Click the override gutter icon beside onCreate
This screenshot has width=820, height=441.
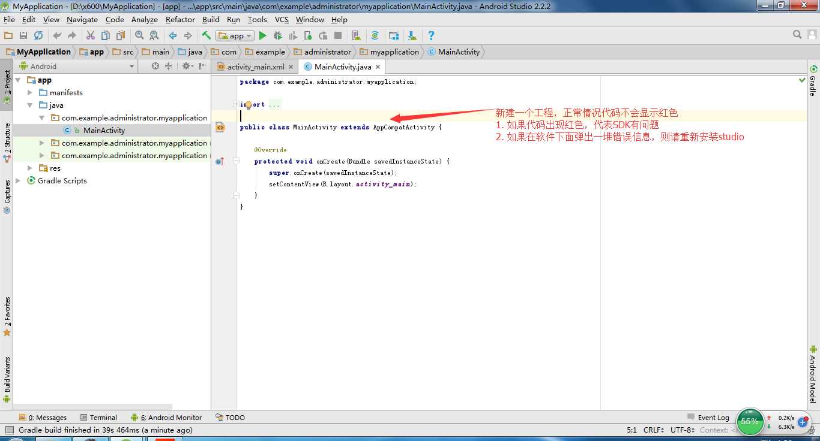[x=219, y=161]
